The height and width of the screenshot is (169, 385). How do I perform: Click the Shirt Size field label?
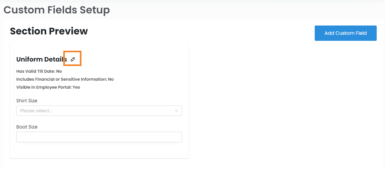(27, 101)
